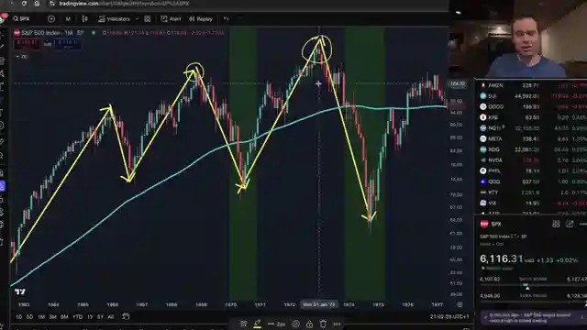Set range to 3M
Viewport: 587px width, 330px height.
(x=53, y=317)
